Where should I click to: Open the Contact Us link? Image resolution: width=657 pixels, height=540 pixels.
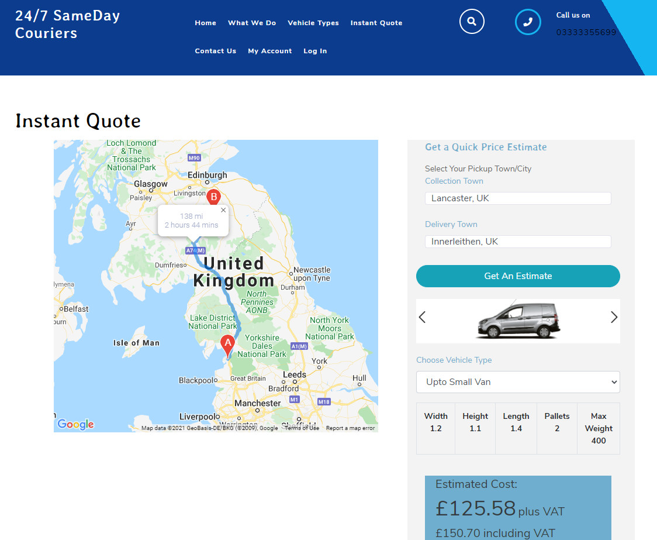215,51
